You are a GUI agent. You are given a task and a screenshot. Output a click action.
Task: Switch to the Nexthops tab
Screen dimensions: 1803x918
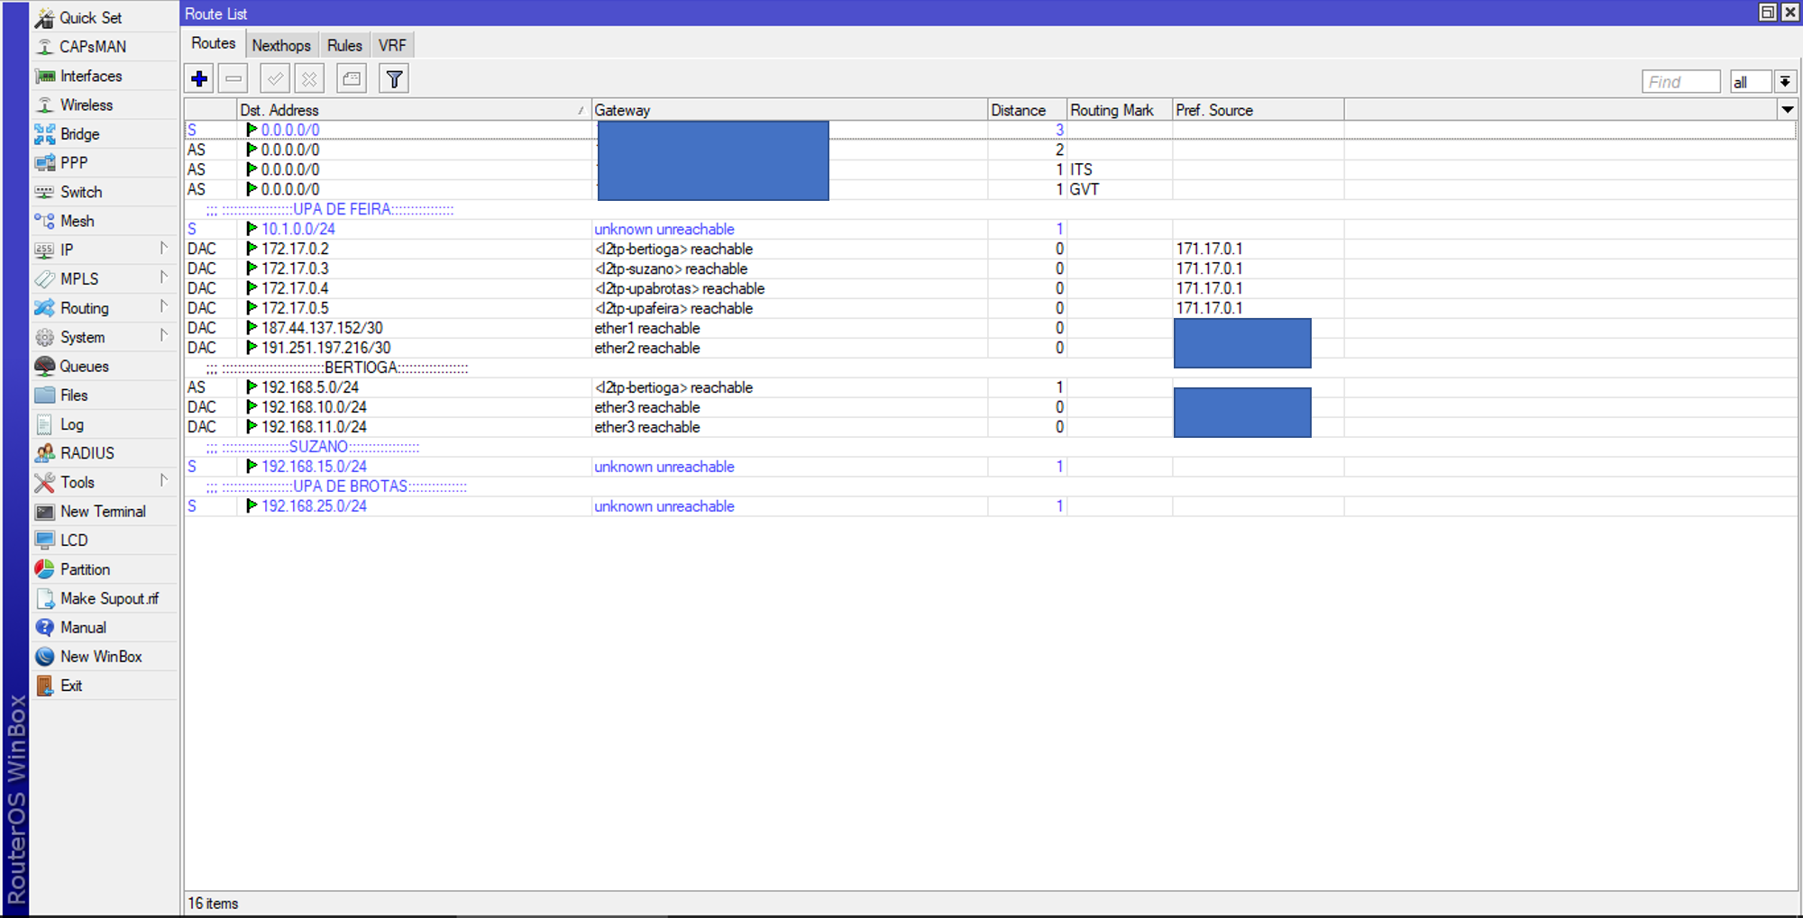[x=281, y=45]
